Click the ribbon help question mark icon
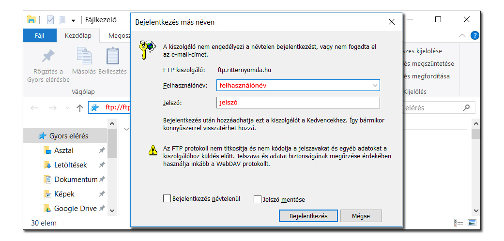Screen dimensions: 504x241 (475, 35)
